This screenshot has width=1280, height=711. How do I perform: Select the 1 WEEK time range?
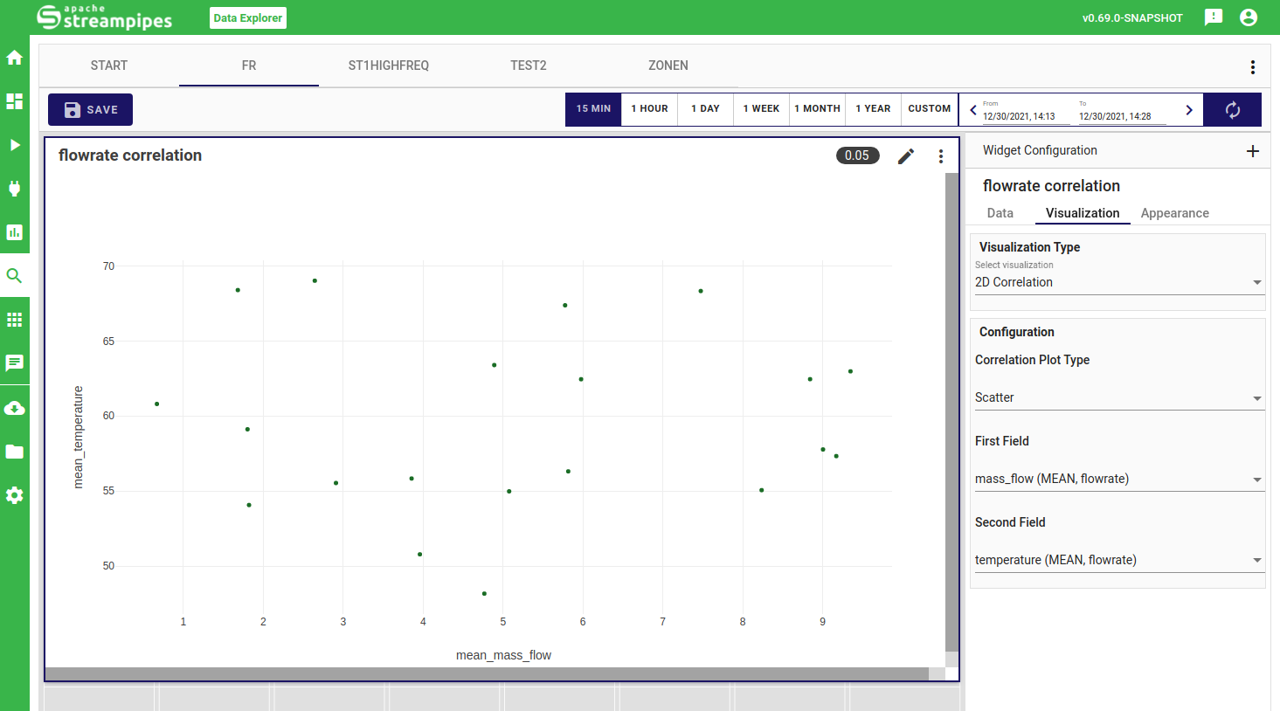click(761, 109)
